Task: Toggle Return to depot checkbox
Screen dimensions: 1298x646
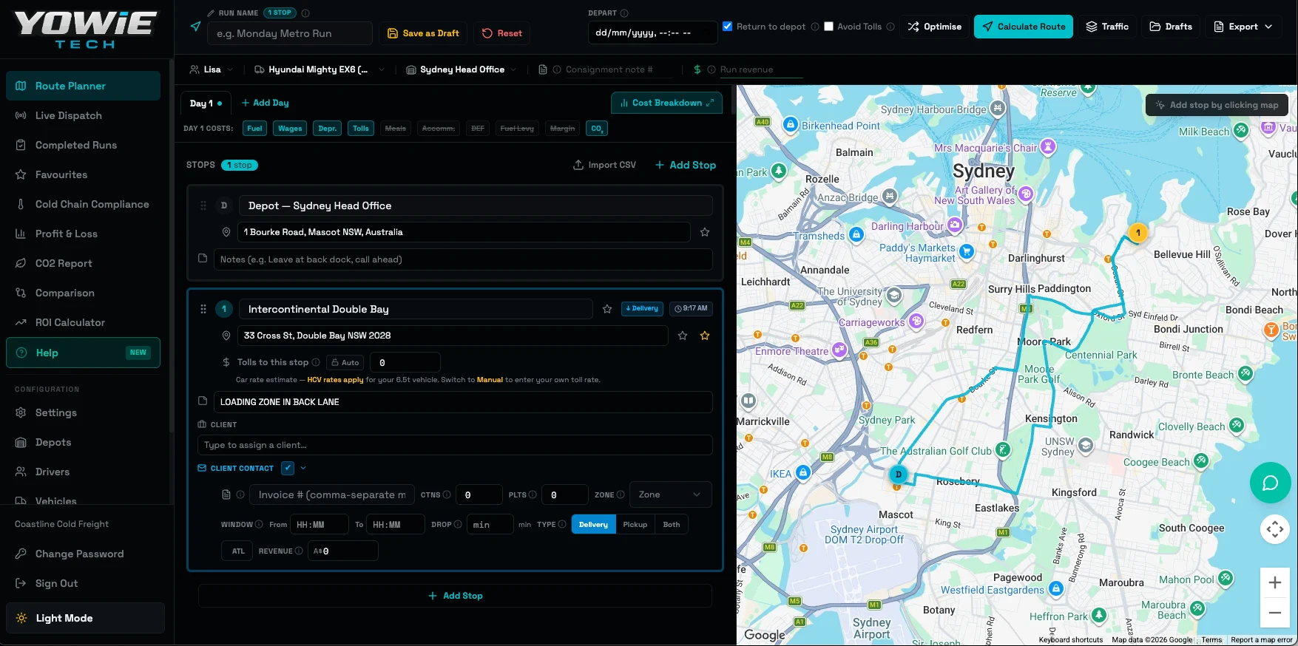Action: click(x=728, y=26)
